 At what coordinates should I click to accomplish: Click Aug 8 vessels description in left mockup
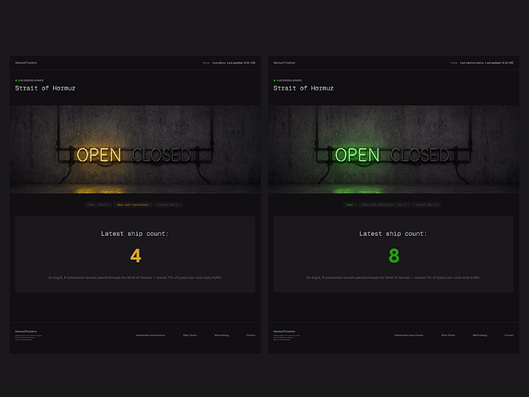click(x=135, y=278)
